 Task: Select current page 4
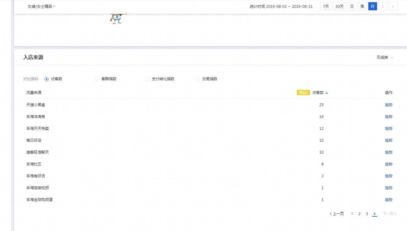coord(374,214)
